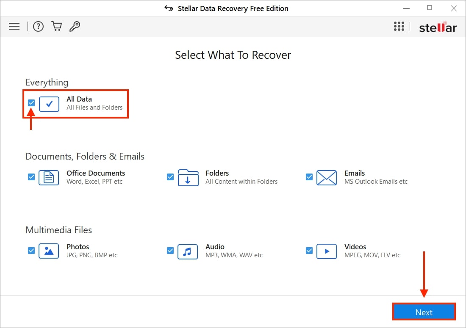Click the key activation icon
This screenshot has width=466, height=328.
pos(75,26)
